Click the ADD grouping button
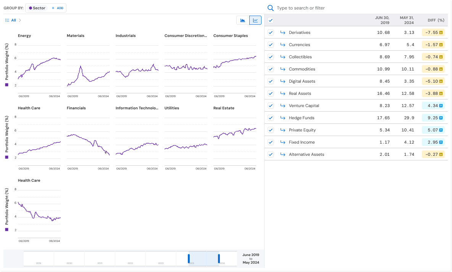 57,8
